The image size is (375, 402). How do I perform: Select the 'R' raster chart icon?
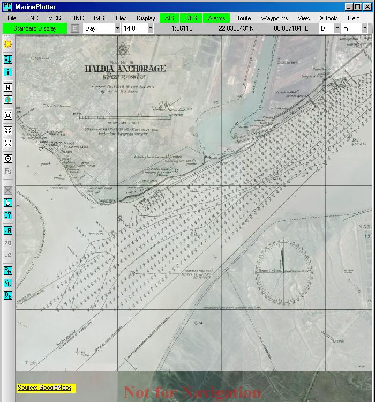coord(8,87)
